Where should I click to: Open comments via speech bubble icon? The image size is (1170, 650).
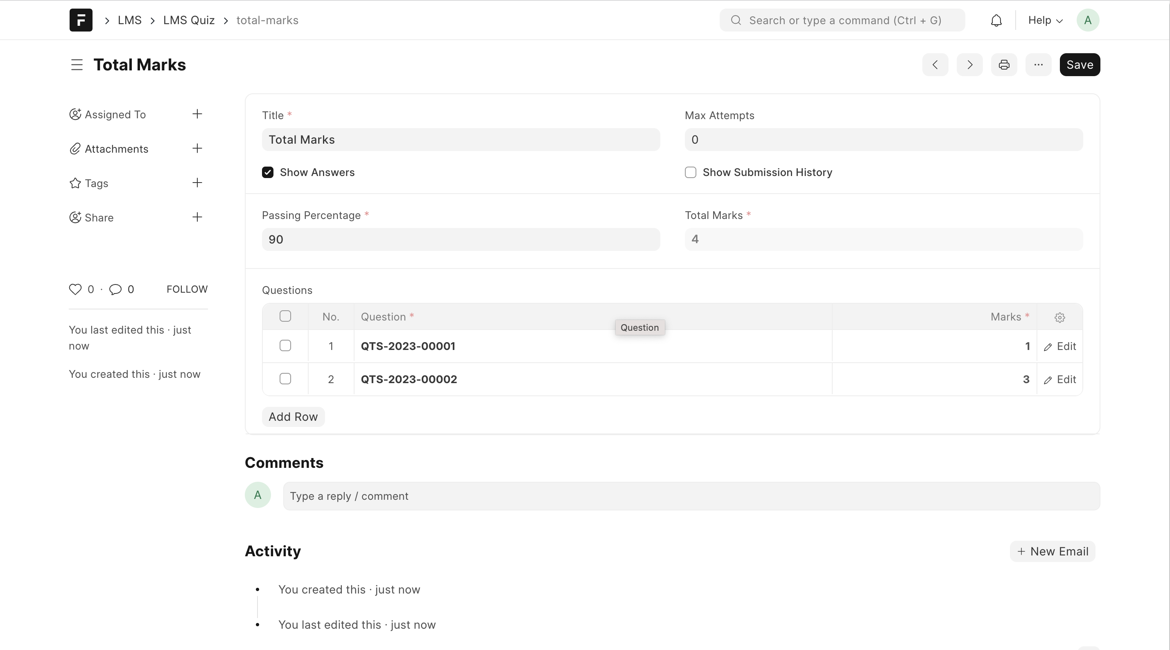115,289
